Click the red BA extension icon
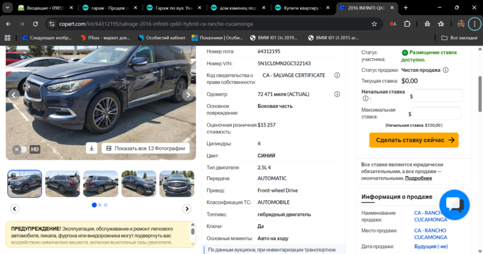Viewport: 483px width, 254px height. tap(393, 24)
